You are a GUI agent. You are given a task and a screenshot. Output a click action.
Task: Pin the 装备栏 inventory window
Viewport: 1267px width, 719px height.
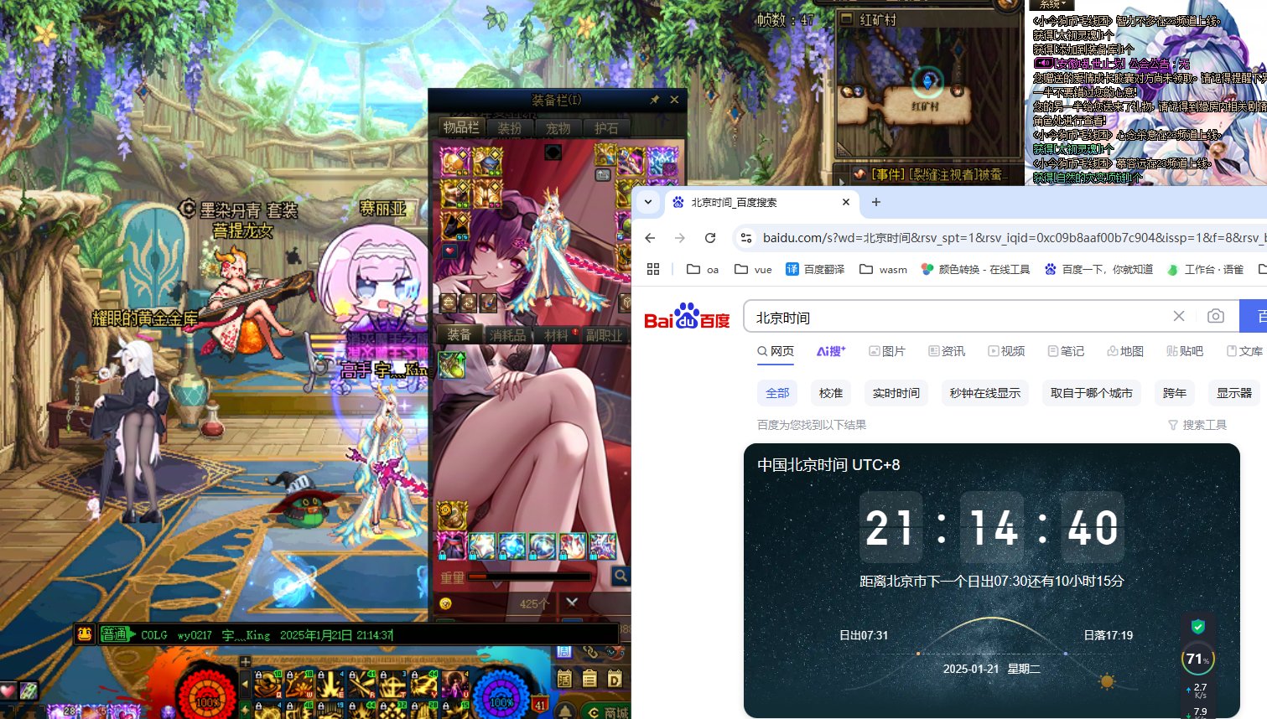tap(654, 100)
